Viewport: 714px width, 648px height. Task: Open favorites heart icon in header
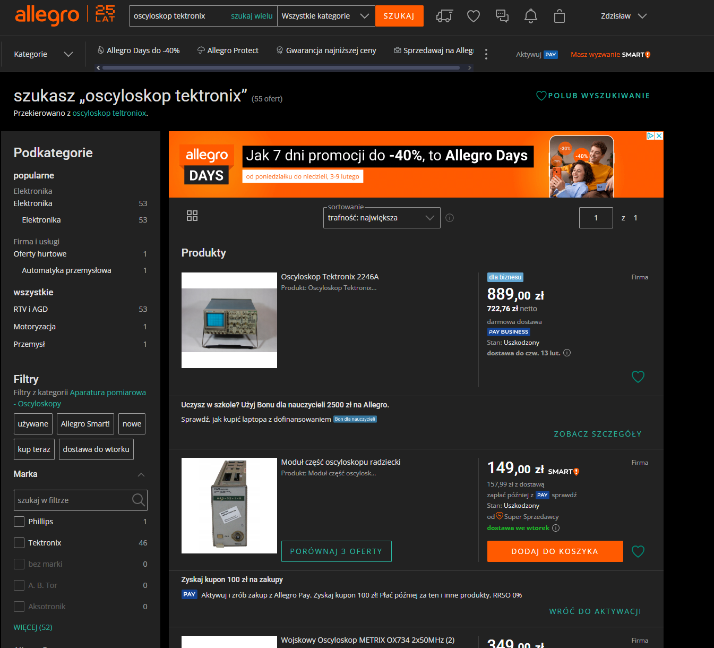[474, 16]
